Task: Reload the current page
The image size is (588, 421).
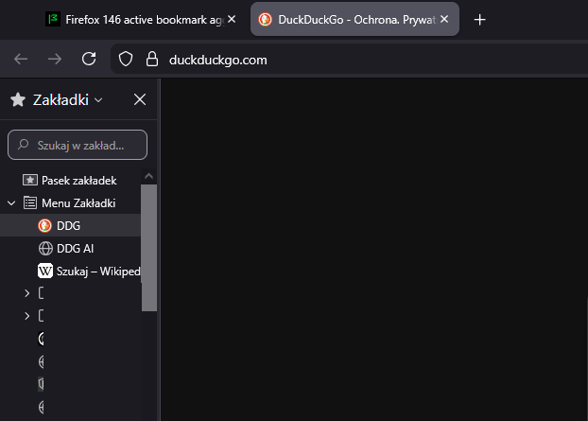Action: 89,59
